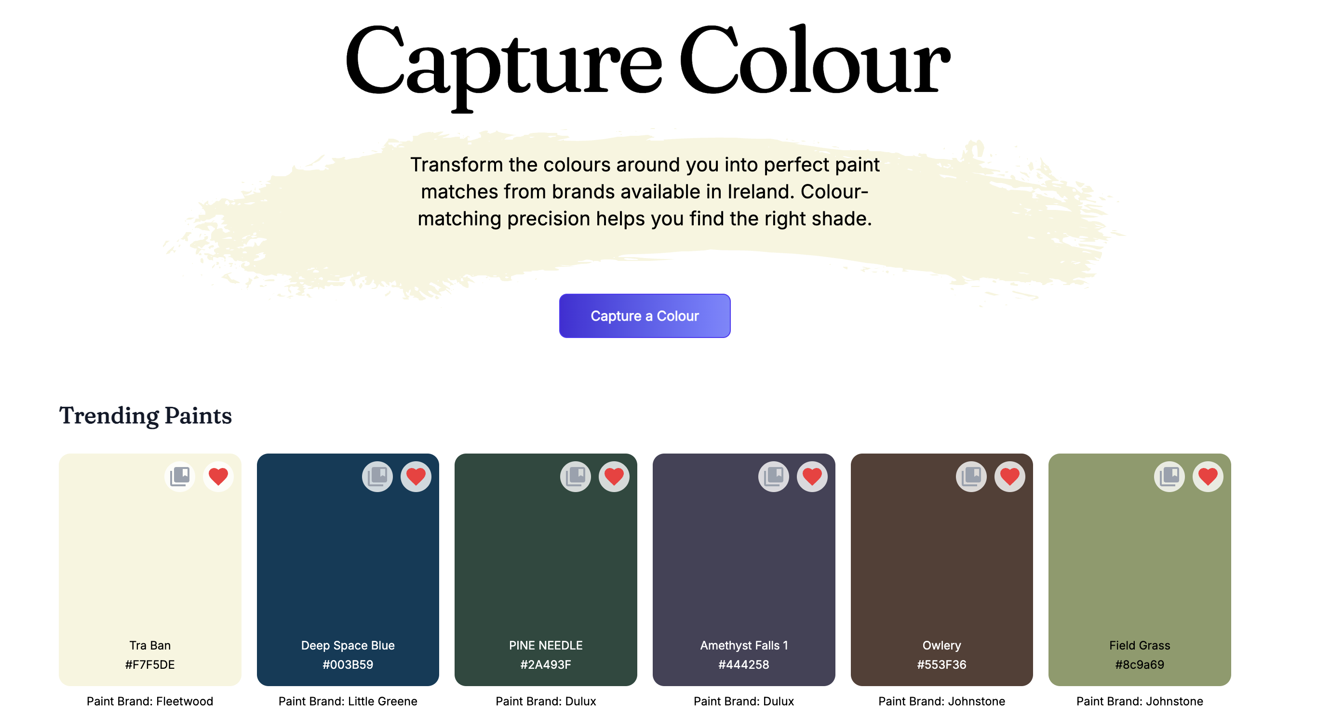Click the Field Grass paint name label

tap(1139, 645)
